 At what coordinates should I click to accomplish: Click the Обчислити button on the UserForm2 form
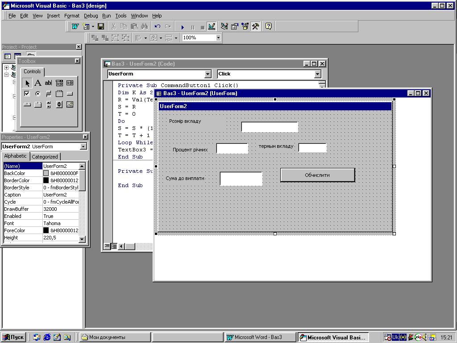pos(317,175)
